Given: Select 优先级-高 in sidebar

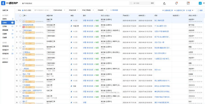Looking at the screenshot, I should coord(8,46).
